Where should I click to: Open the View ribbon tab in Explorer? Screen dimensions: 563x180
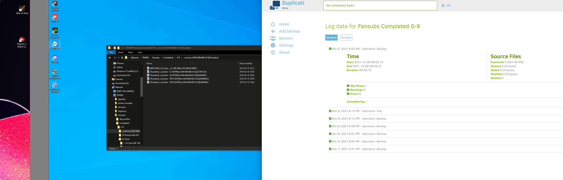coord(140,52)
